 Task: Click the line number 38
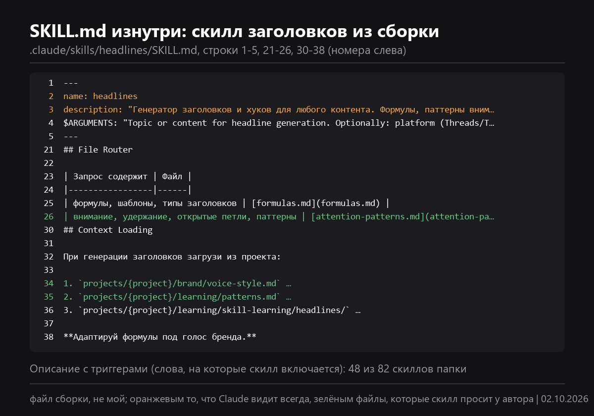pyautogui.click(x=49, y=337)
